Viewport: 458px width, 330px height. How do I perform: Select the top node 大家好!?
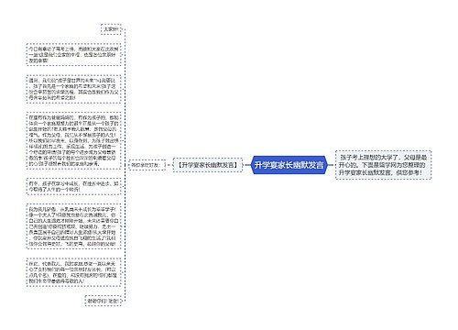(x=111, y=29)
